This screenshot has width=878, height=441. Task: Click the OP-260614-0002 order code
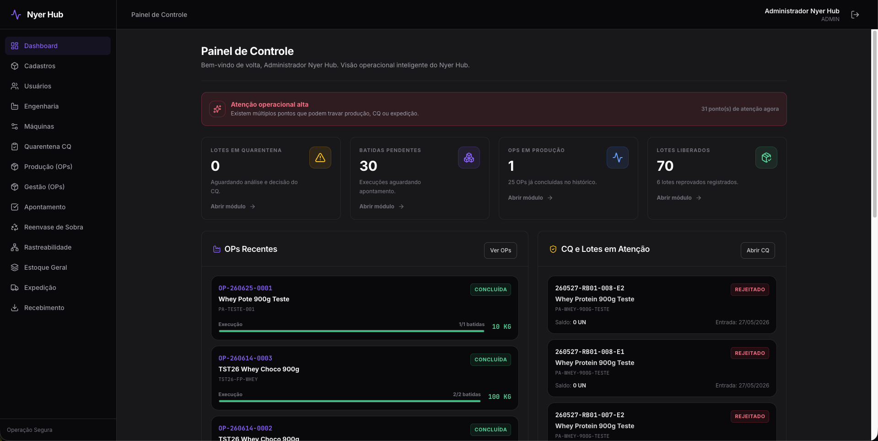(x=245, y=428)
